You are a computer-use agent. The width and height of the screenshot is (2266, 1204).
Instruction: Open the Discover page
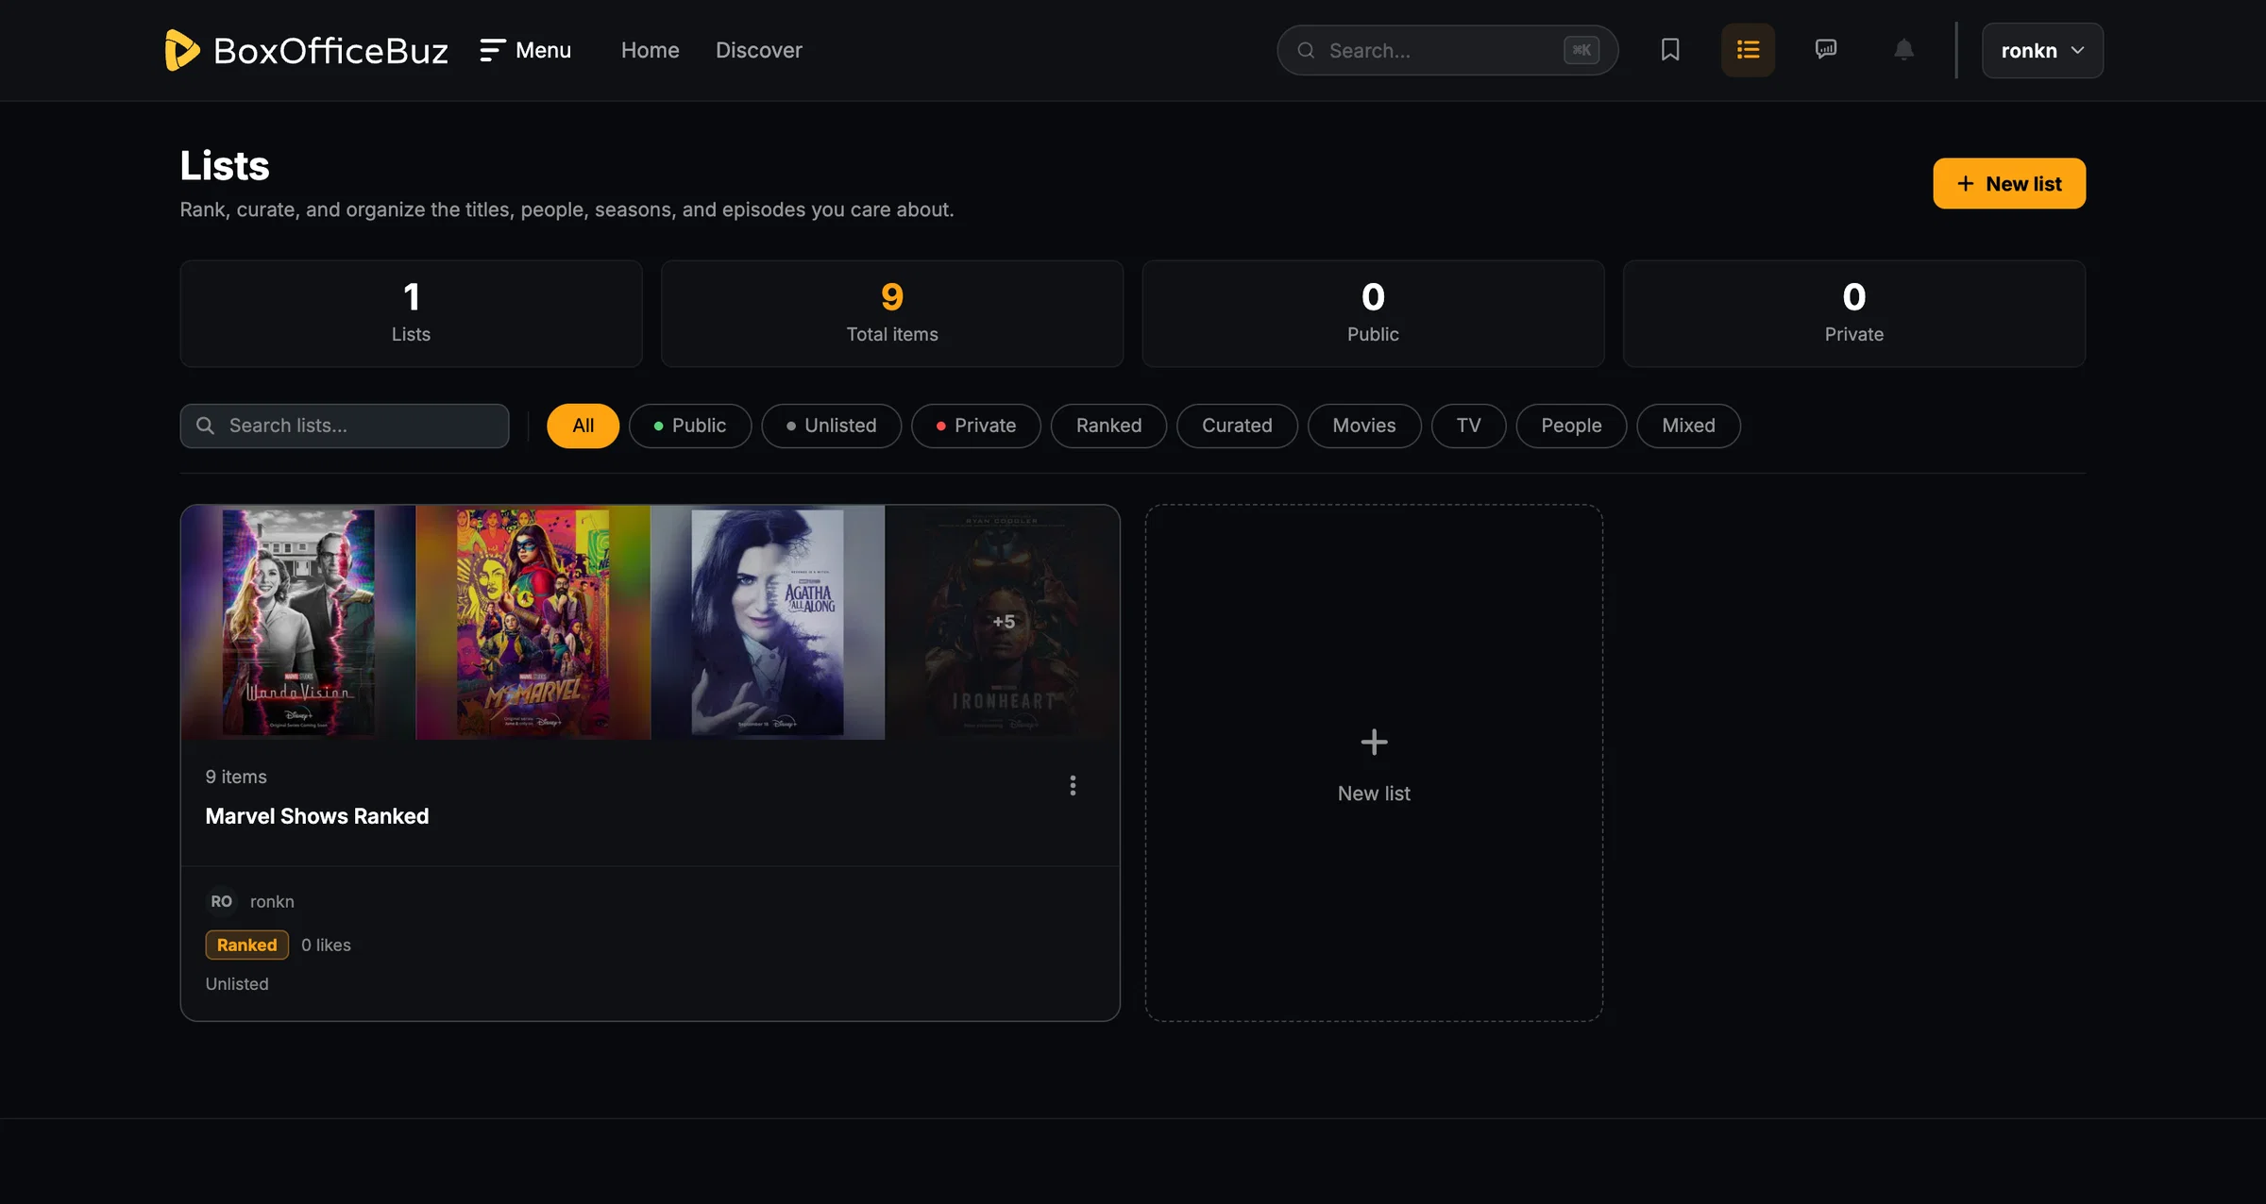click(758, 50)
